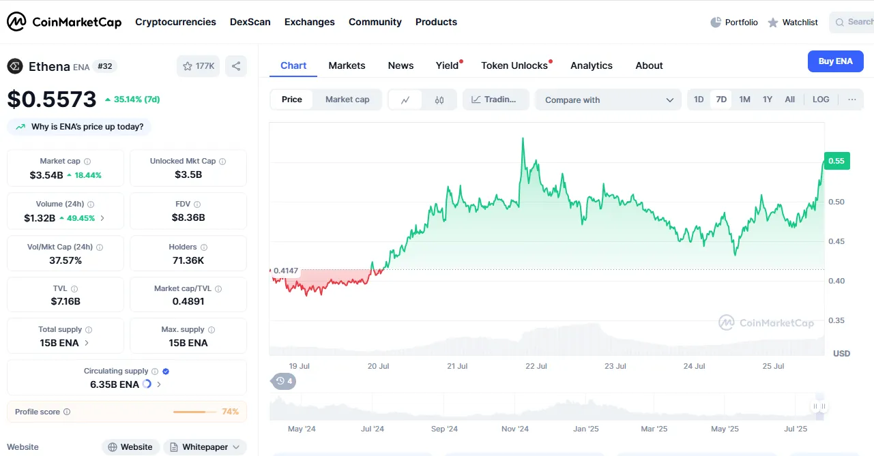Toggle the chart to Market cap view
The width and height of the screenshot is (874, 456).
click(347, 100)
